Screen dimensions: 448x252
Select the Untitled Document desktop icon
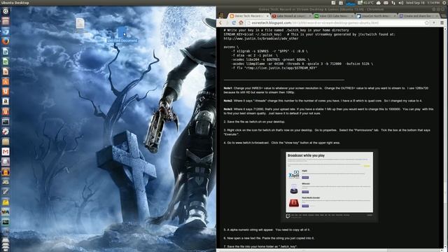point(122,34)
